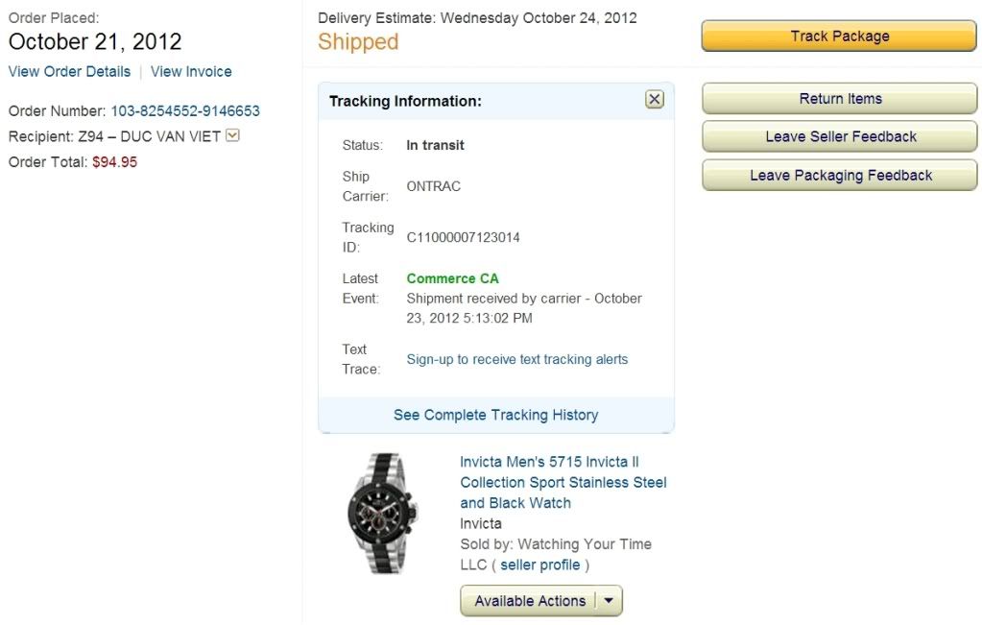Click the Commerce CA latest event location
Image resolution: width=982 pixels, height=625 pixels.
click(453, 278)
